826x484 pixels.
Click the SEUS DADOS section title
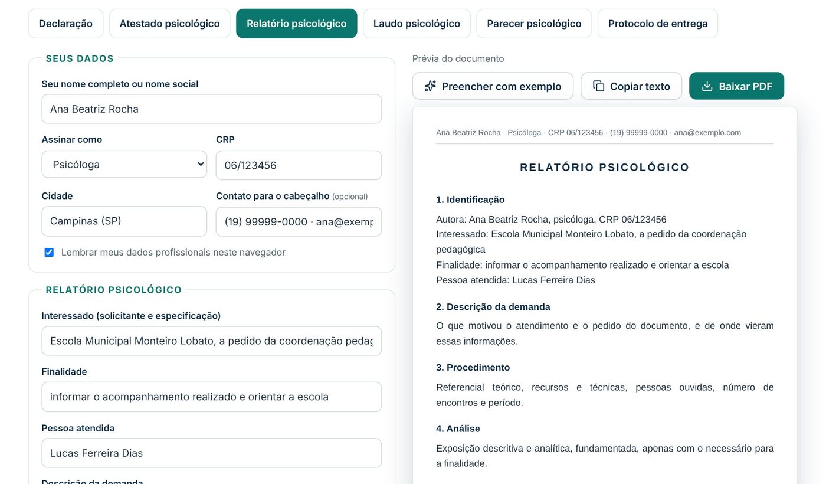pos(80,58)
